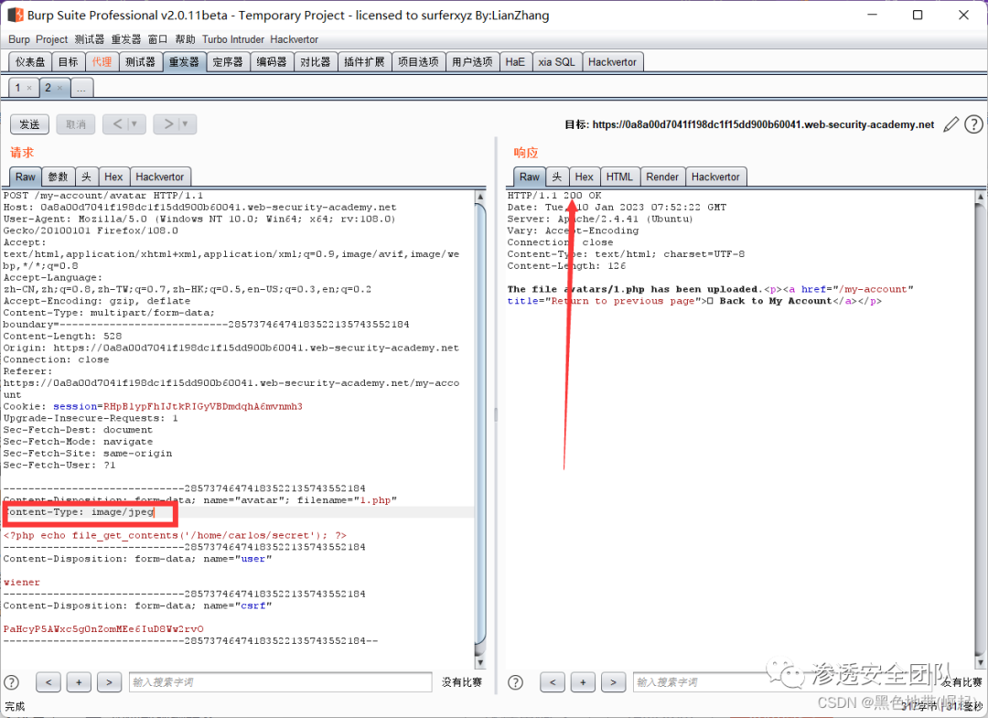This screenshot has width=988, height=718.
Task: Select response 头 tab
Action: tap(557, 177)
